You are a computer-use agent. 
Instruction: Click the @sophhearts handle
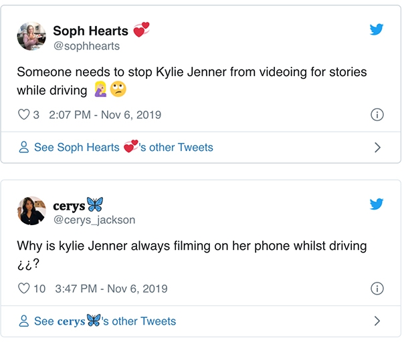click(86, 46)
